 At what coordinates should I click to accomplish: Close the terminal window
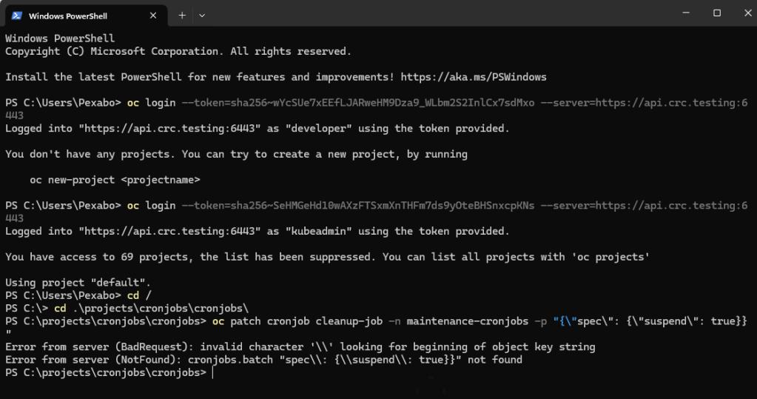(748, 13)
